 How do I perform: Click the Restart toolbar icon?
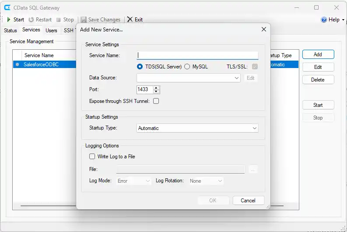pyautogui.click(x=31, y=20)
